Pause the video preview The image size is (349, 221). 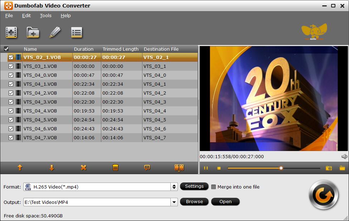coord(206,168)
